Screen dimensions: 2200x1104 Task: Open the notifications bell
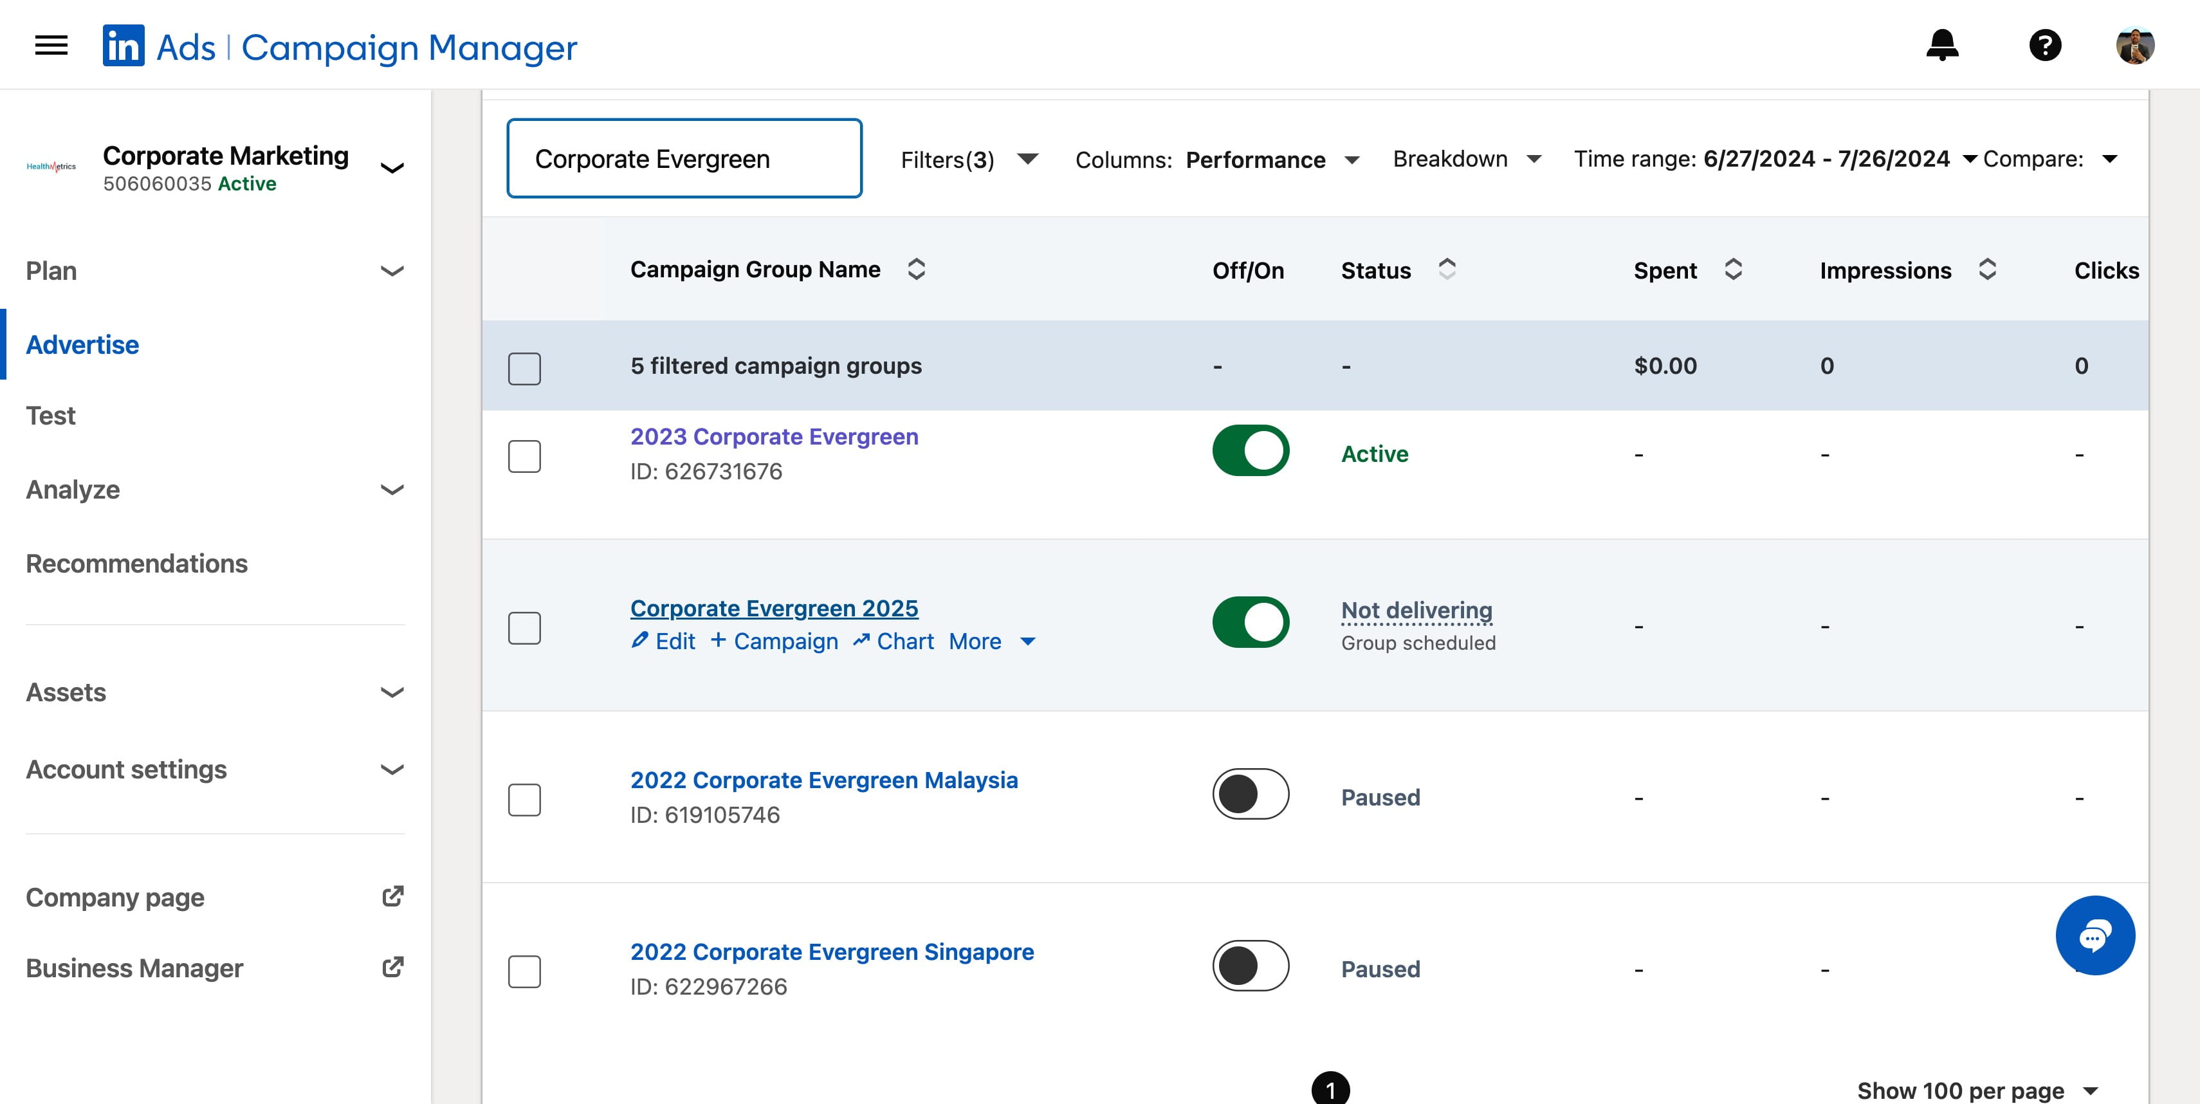[1942, 45]
